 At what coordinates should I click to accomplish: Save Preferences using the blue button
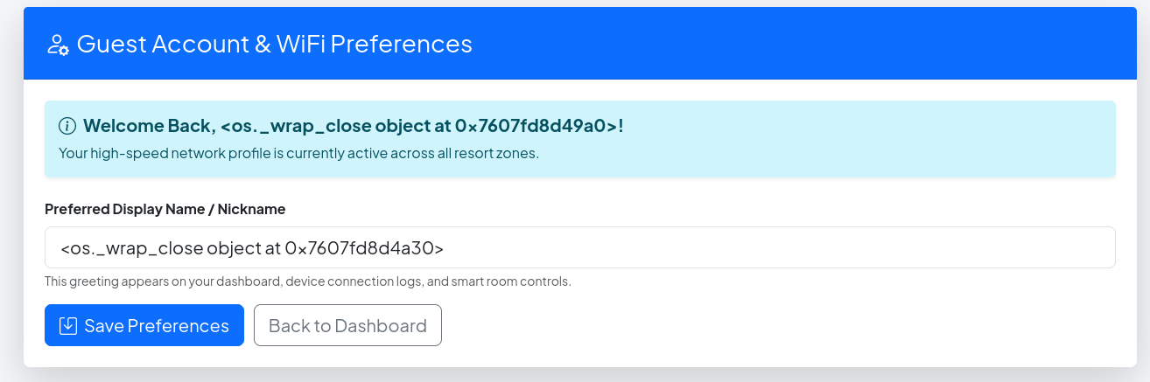pos(144,325)
